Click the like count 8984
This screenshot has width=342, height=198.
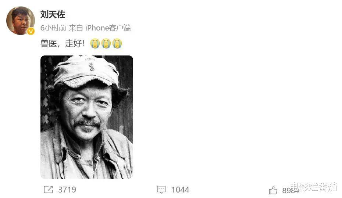click(290, 191)
